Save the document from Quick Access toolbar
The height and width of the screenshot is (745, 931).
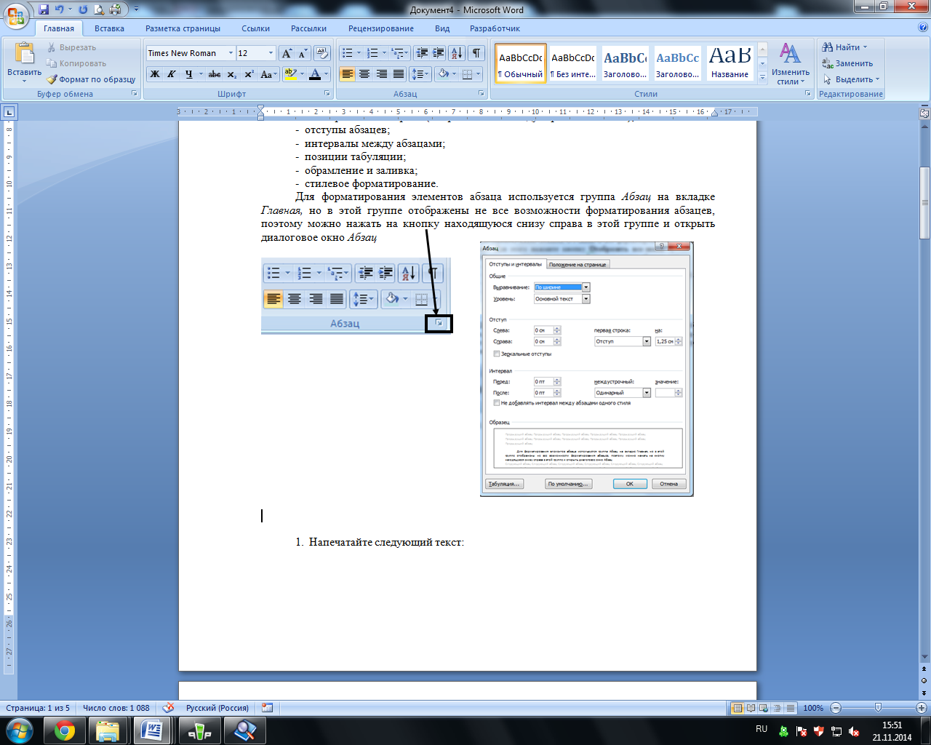tap(44, 9)
